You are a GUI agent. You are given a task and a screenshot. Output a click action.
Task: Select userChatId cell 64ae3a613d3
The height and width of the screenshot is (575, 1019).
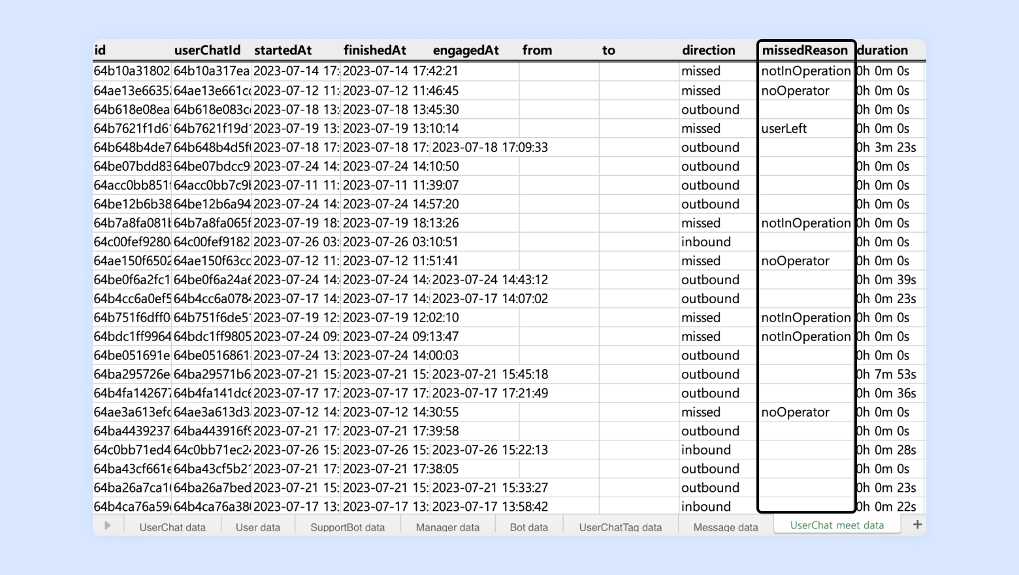[212, 412]
